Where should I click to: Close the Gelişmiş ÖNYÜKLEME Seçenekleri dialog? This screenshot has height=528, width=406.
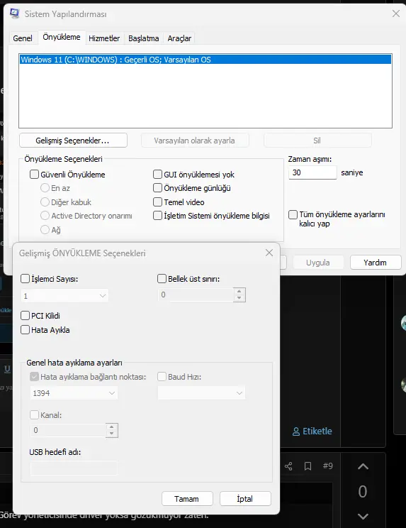pos(269,253)
